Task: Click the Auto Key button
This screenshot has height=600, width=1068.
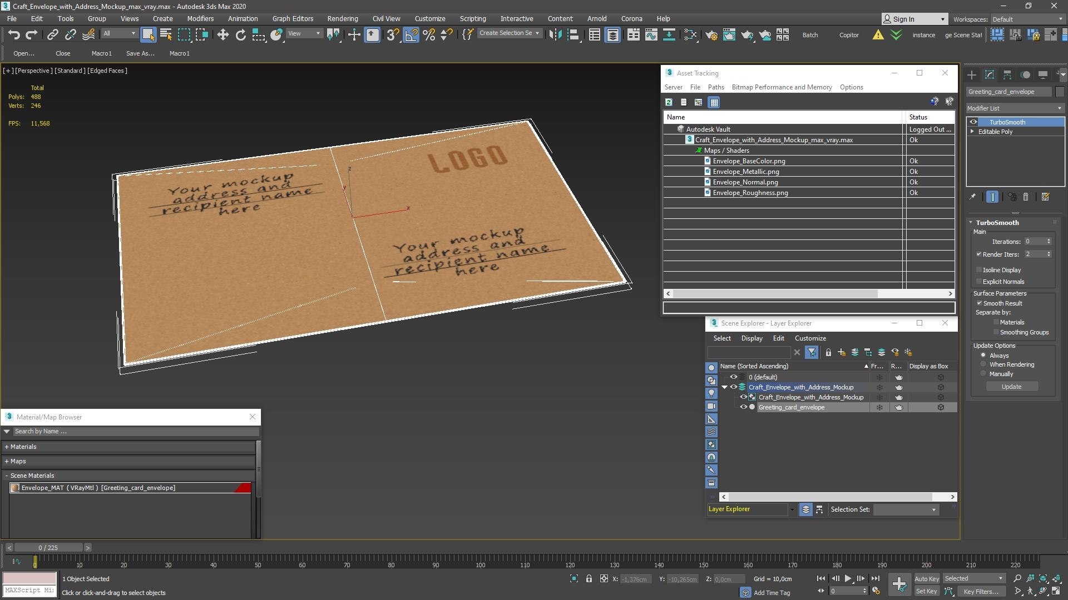Action: click(x=926, y=578)
